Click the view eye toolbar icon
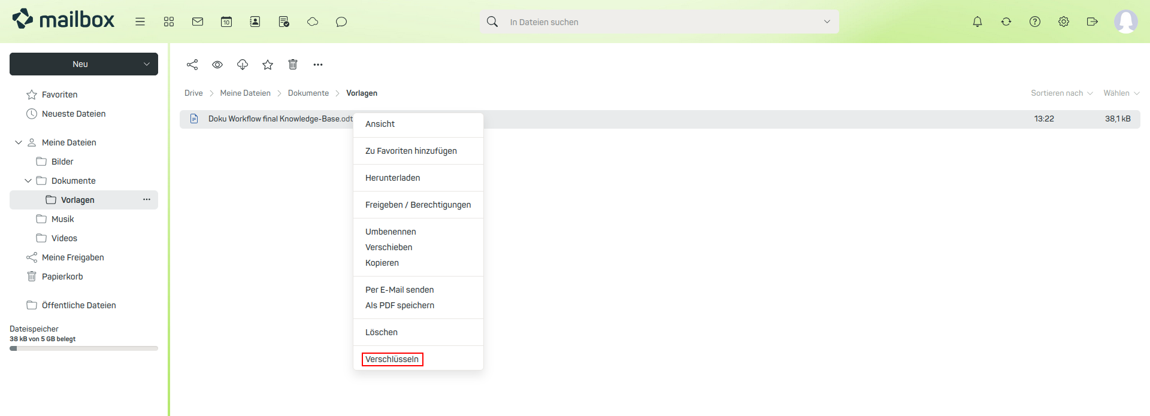1150x416 pixels. [x=217, y=65]
